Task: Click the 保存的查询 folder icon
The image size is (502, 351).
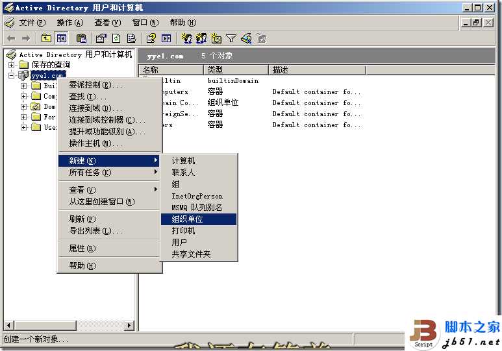Action: [x=23, y=65]
